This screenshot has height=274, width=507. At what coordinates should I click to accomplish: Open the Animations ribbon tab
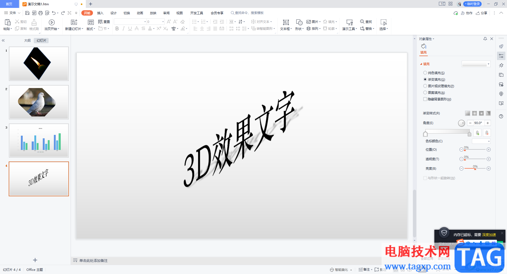click(x=140, y=13)
